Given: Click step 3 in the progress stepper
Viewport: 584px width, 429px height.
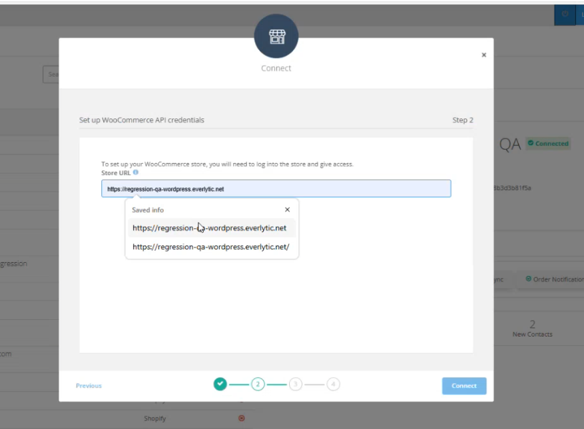Looking at the screenshot, I should (x=295, y=384).
